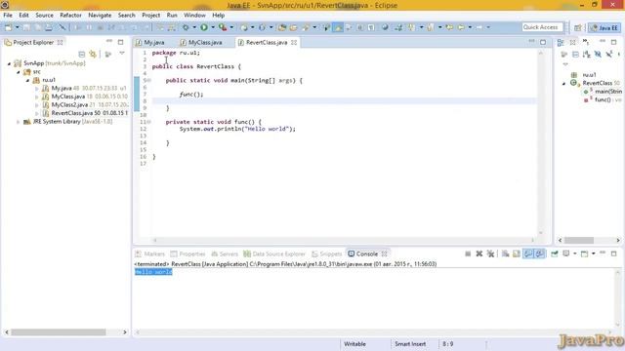Screen dimensions: 625x351
Task: Open the Navigate menu
Action: (100, 16)
